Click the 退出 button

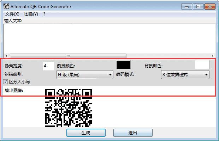coord(133,133)
